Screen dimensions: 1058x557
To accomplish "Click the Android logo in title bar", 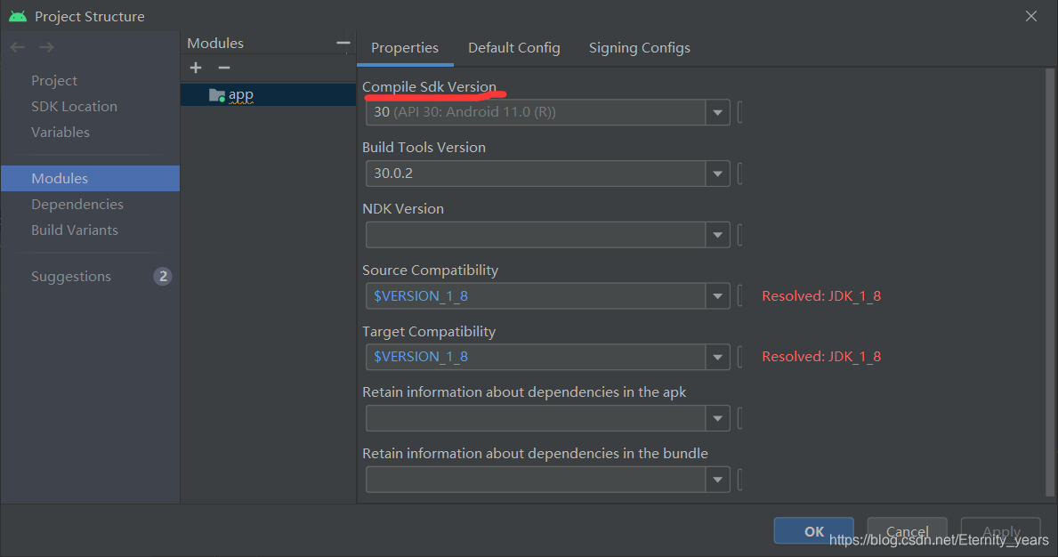I will pyautogui.click(x=18, y=16).
